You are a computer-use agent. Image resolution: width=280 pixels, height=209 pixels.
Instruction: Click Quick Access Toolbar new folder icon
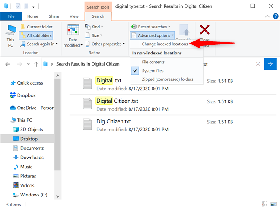(x=26, y=6)
